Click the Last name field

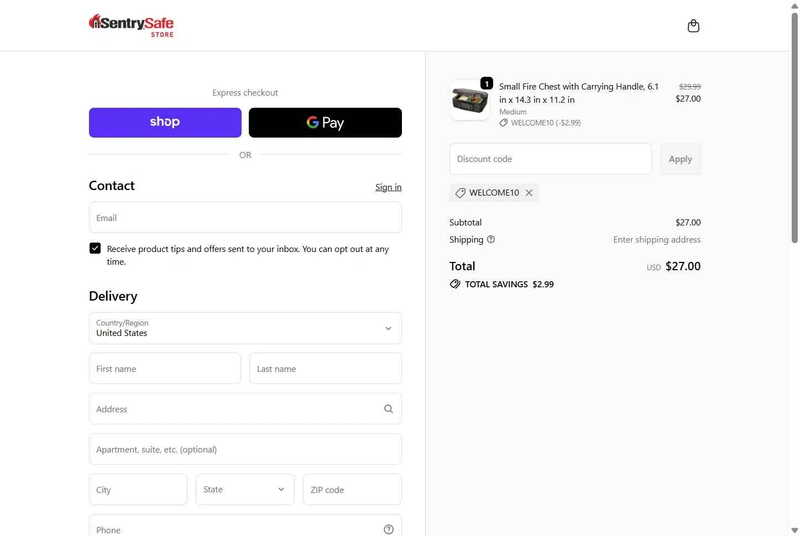(x=326, y=369)
